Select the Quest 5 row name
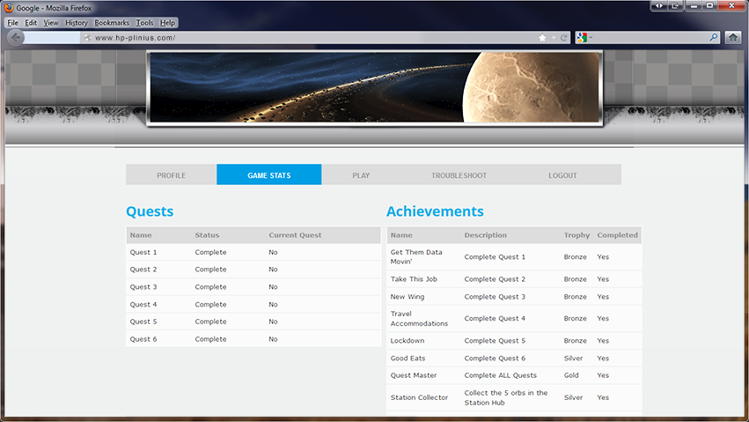The height and width of the screenshot is (422, 749). pos(143,322)
